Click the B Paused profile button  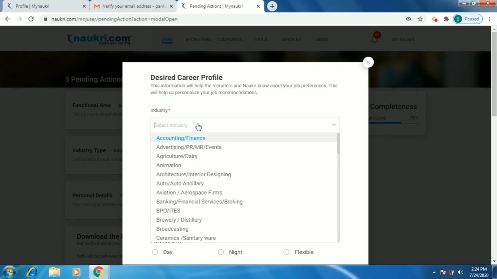[x=467, y=19]
